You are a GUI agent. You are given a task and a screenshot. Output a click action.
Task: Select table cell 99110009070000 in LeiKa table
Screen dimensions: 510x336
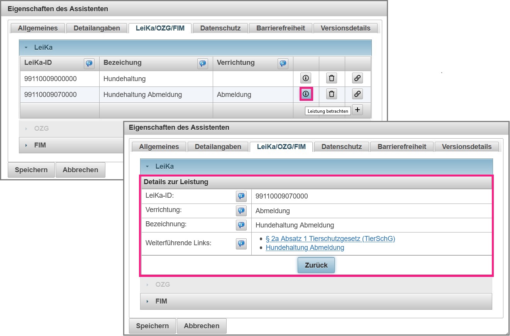pos(60,94)
